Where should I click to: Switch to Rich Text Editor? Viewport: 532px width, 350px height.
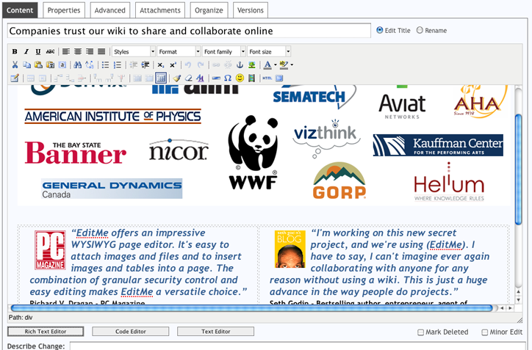pos(46,332)
